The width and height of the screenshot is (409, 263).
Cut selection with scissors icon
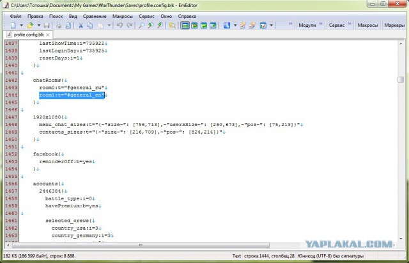coord(81,26)
